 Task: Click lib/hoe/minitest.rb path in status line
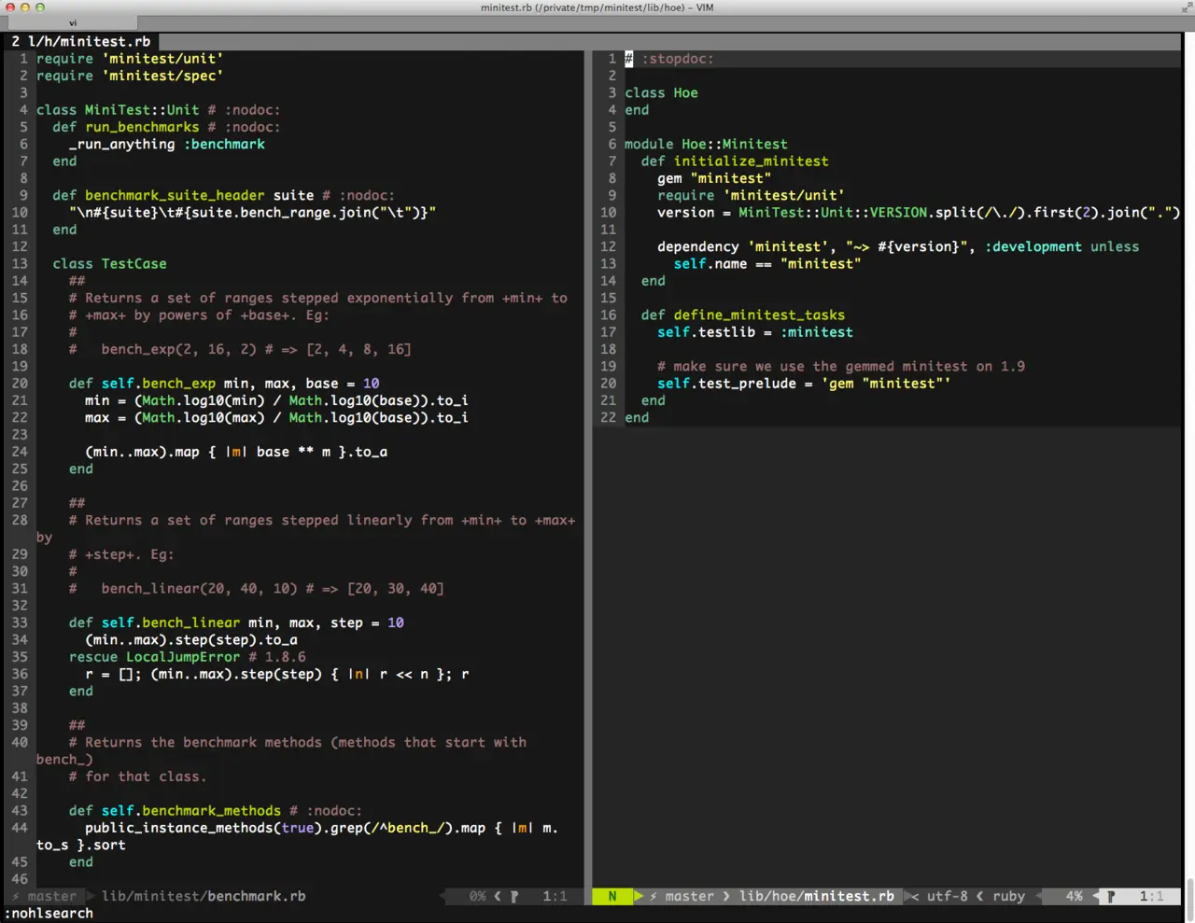coord(816,896)
